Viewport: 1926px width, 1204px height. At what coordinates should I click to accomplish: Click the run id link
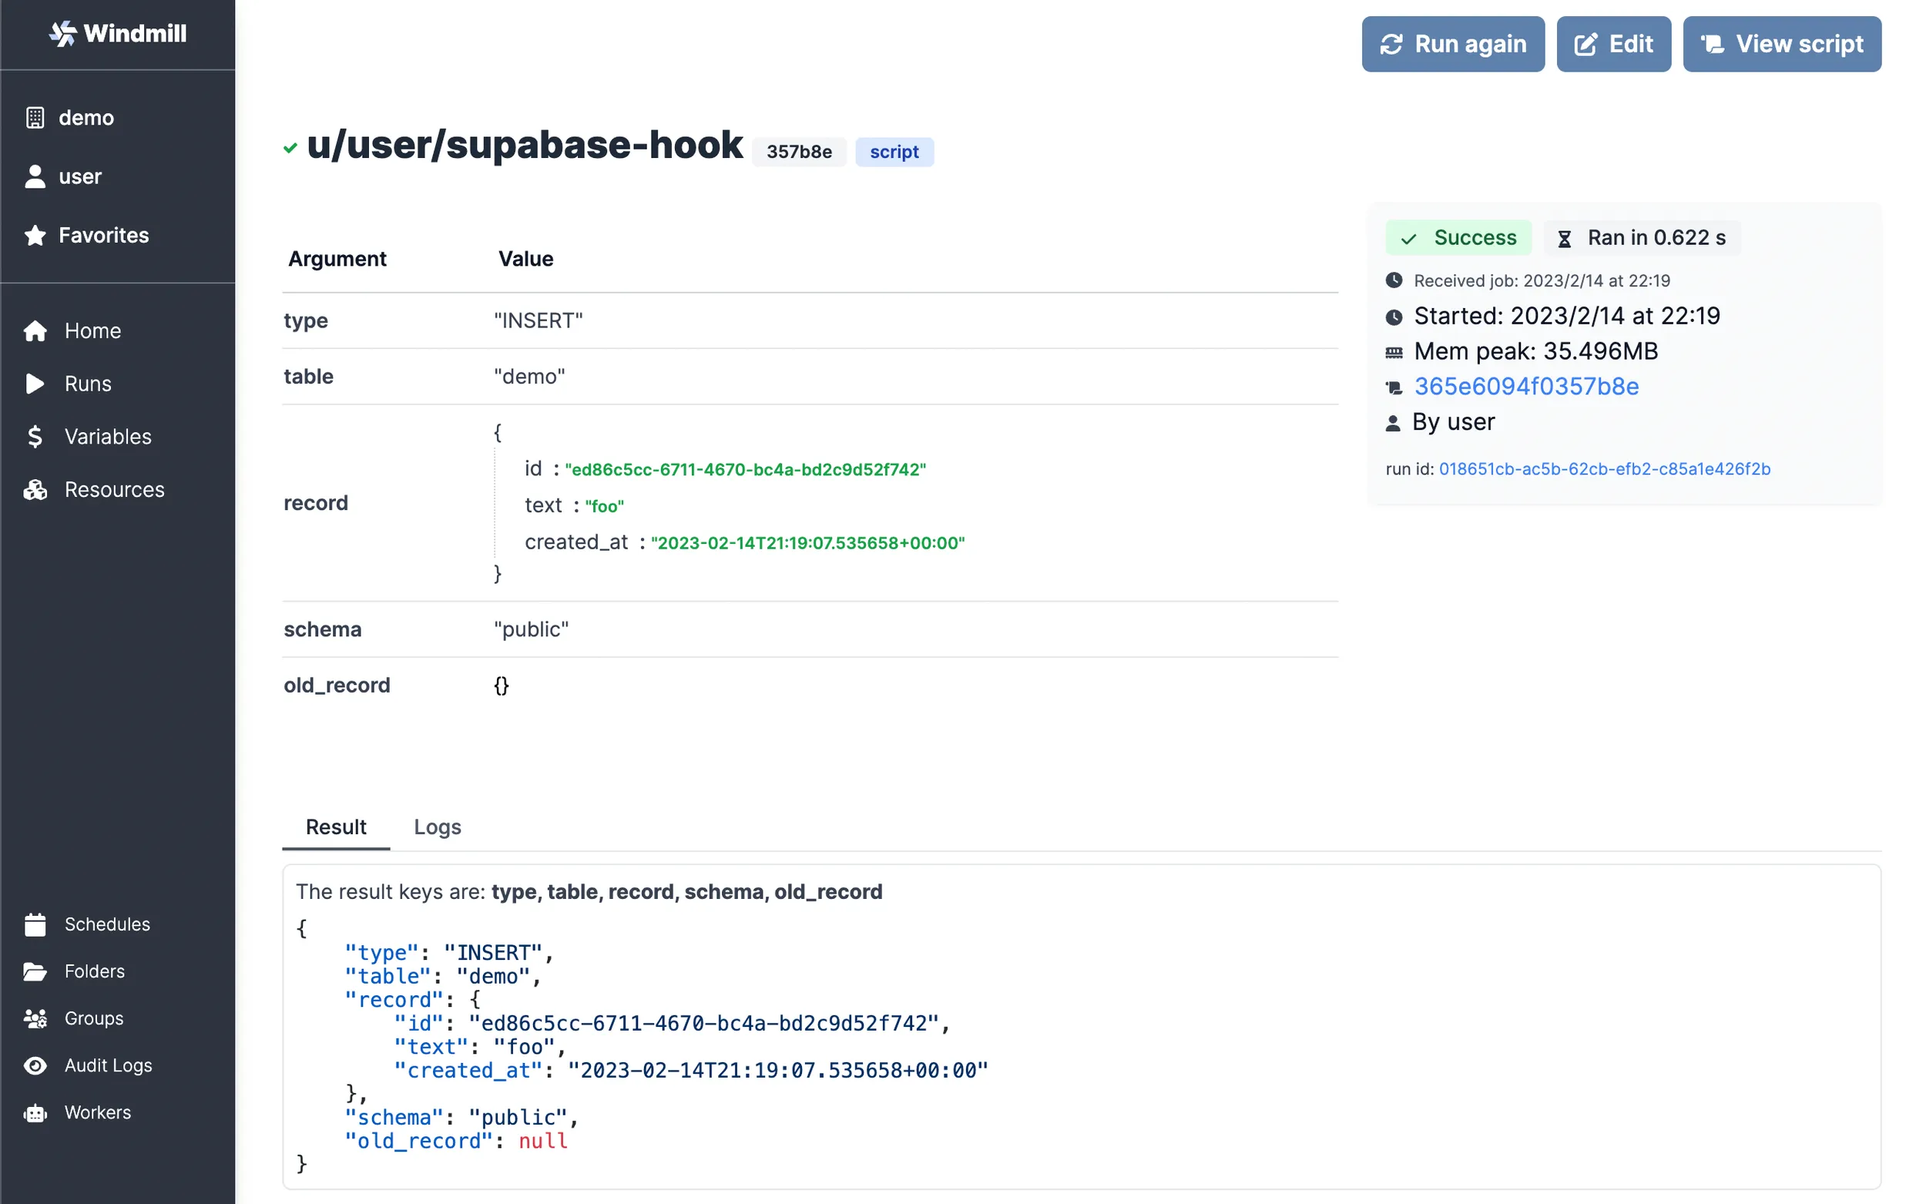(1603, 469)
